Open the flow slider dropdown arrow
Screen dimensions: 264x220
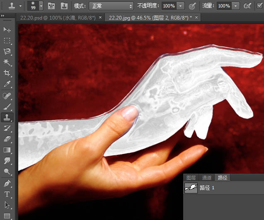coord(236,6)
